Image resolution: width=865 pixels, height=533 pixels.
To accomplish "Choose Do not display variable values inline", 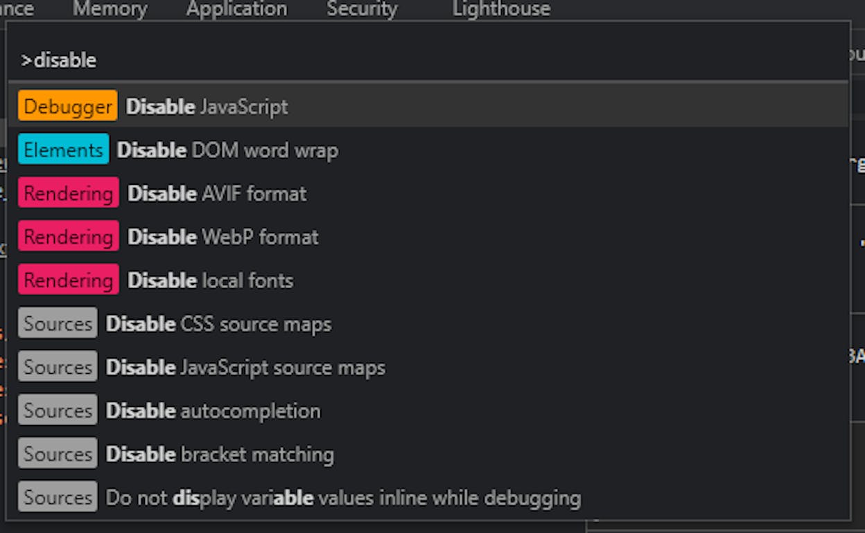I will click(428, 497).
